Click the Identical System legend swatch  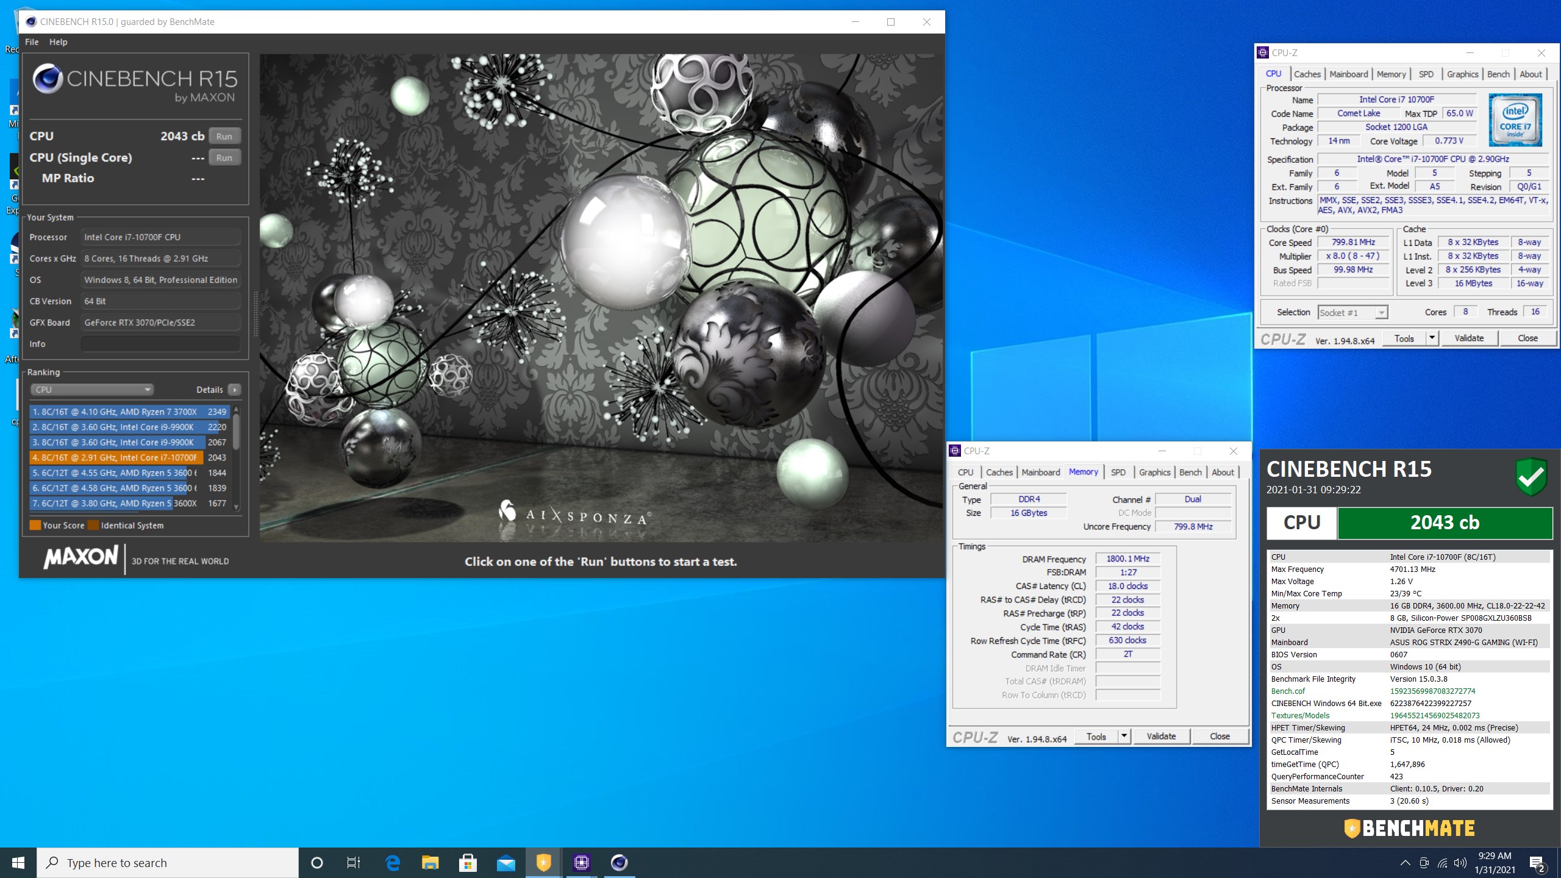[93, 525]
